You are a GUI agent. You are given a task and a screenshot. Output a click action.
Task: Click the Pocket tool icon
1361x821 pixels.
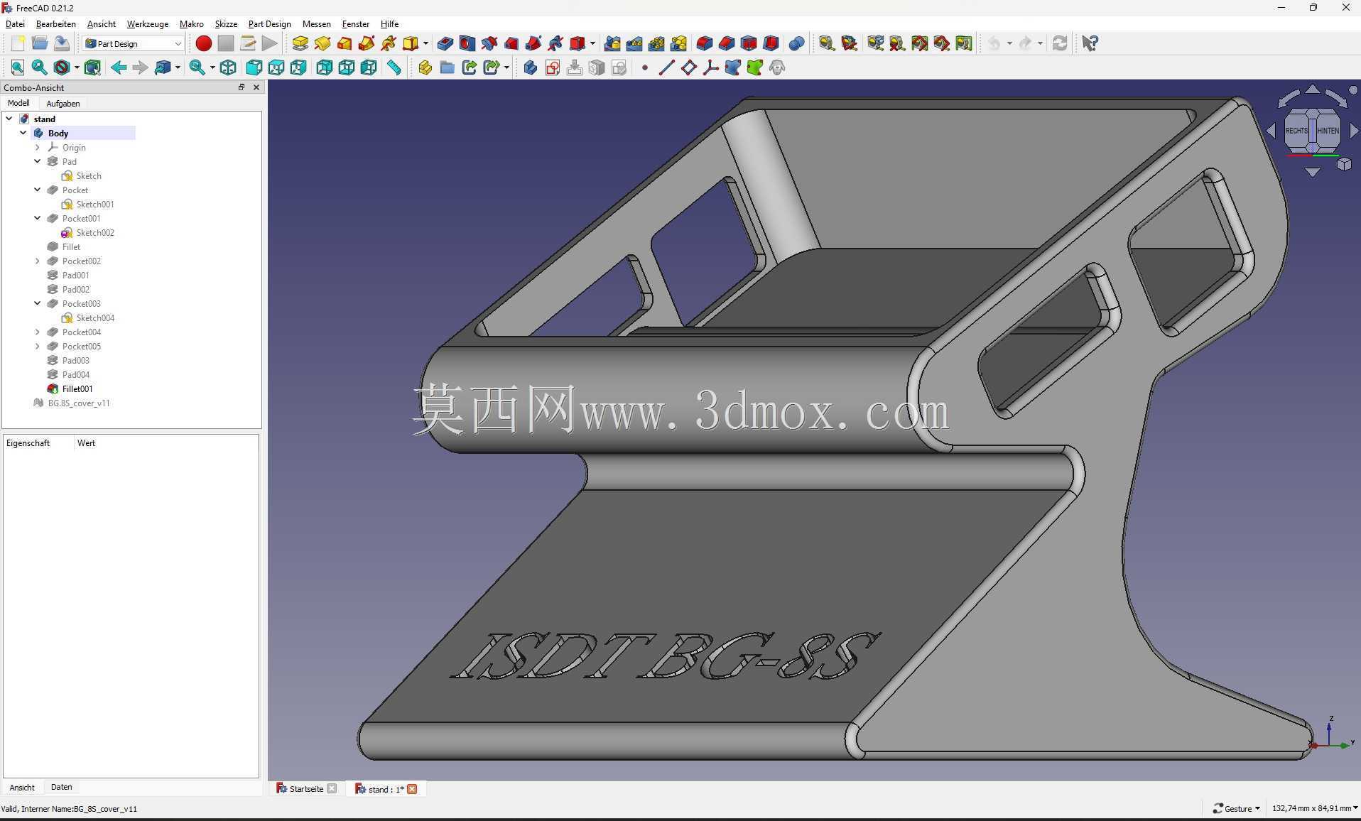(x=445, y=43)
